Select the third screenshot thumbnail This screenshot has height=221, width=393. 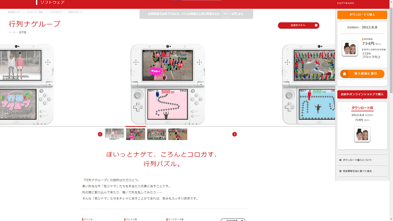[x=157, y=134]
